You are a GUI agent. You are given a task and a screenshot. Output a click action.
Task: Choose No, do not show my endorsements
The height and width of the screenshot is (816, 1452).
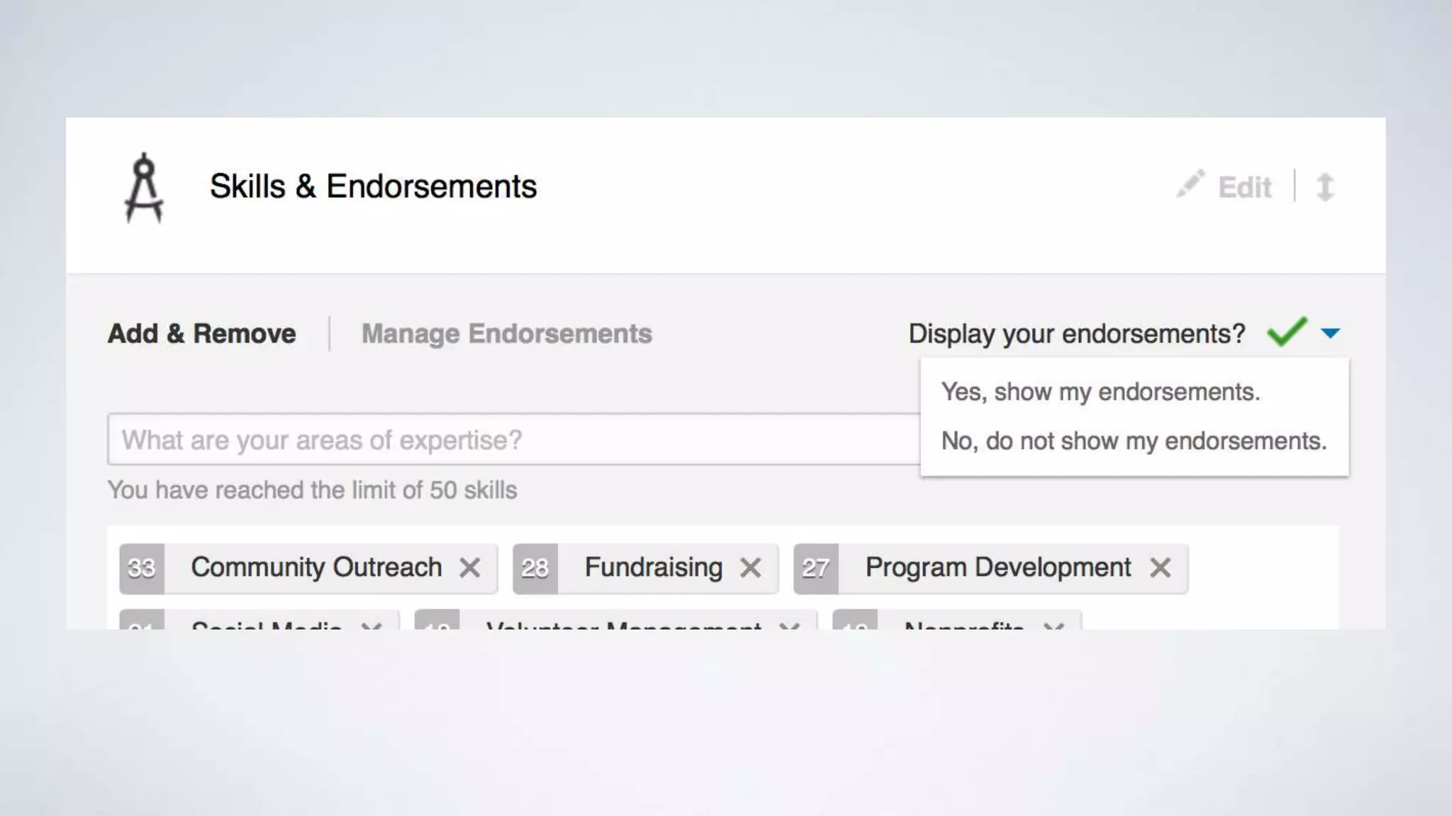tap(1133, 441)
